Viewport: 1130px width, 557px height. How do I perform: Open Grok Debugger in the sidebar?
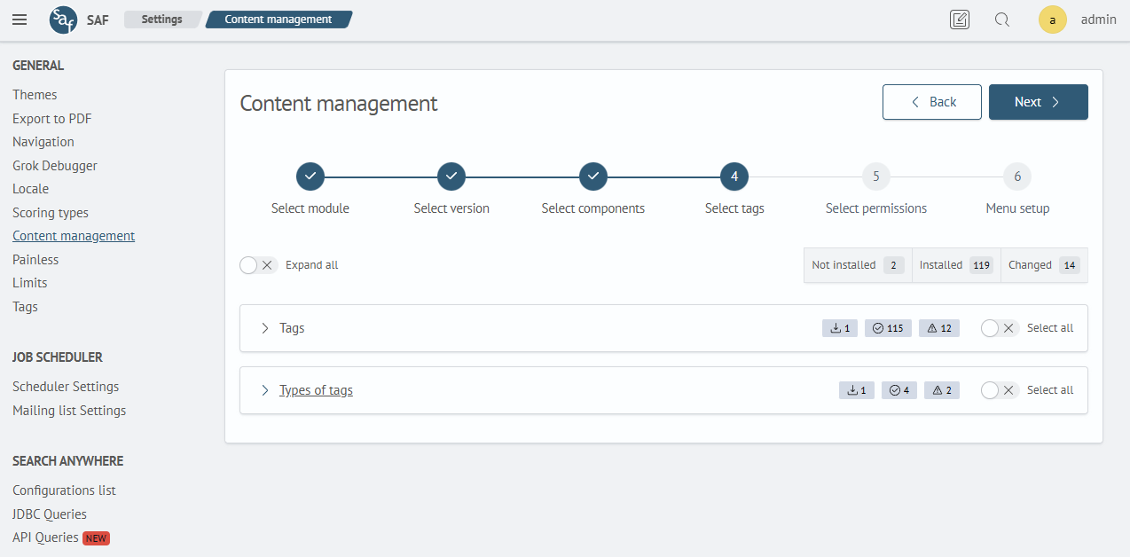[x=55, y=166]
